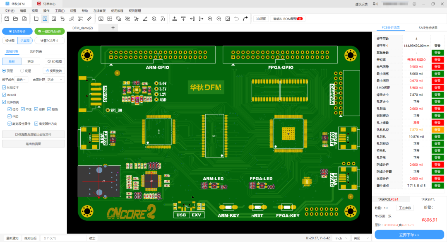The image size is (447, 242).
Task: Click the 输出仿真图 button
Action: [34, 144]
